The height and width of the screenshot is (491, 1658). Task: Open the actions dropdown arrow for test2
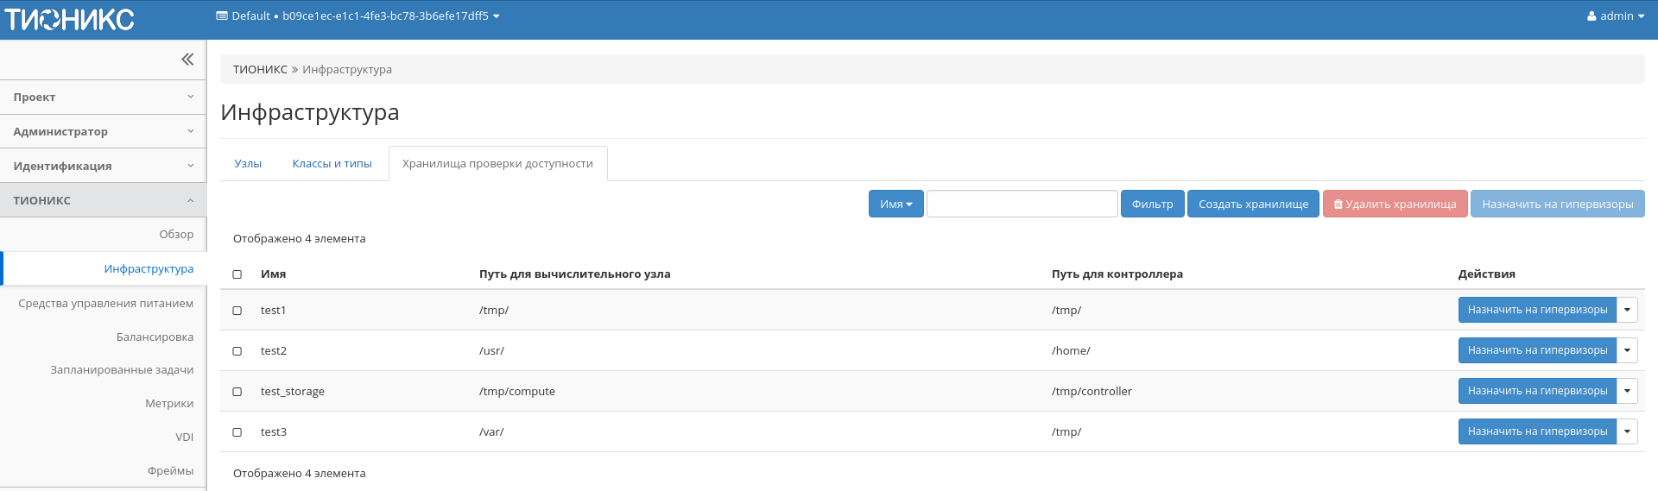1627,350
